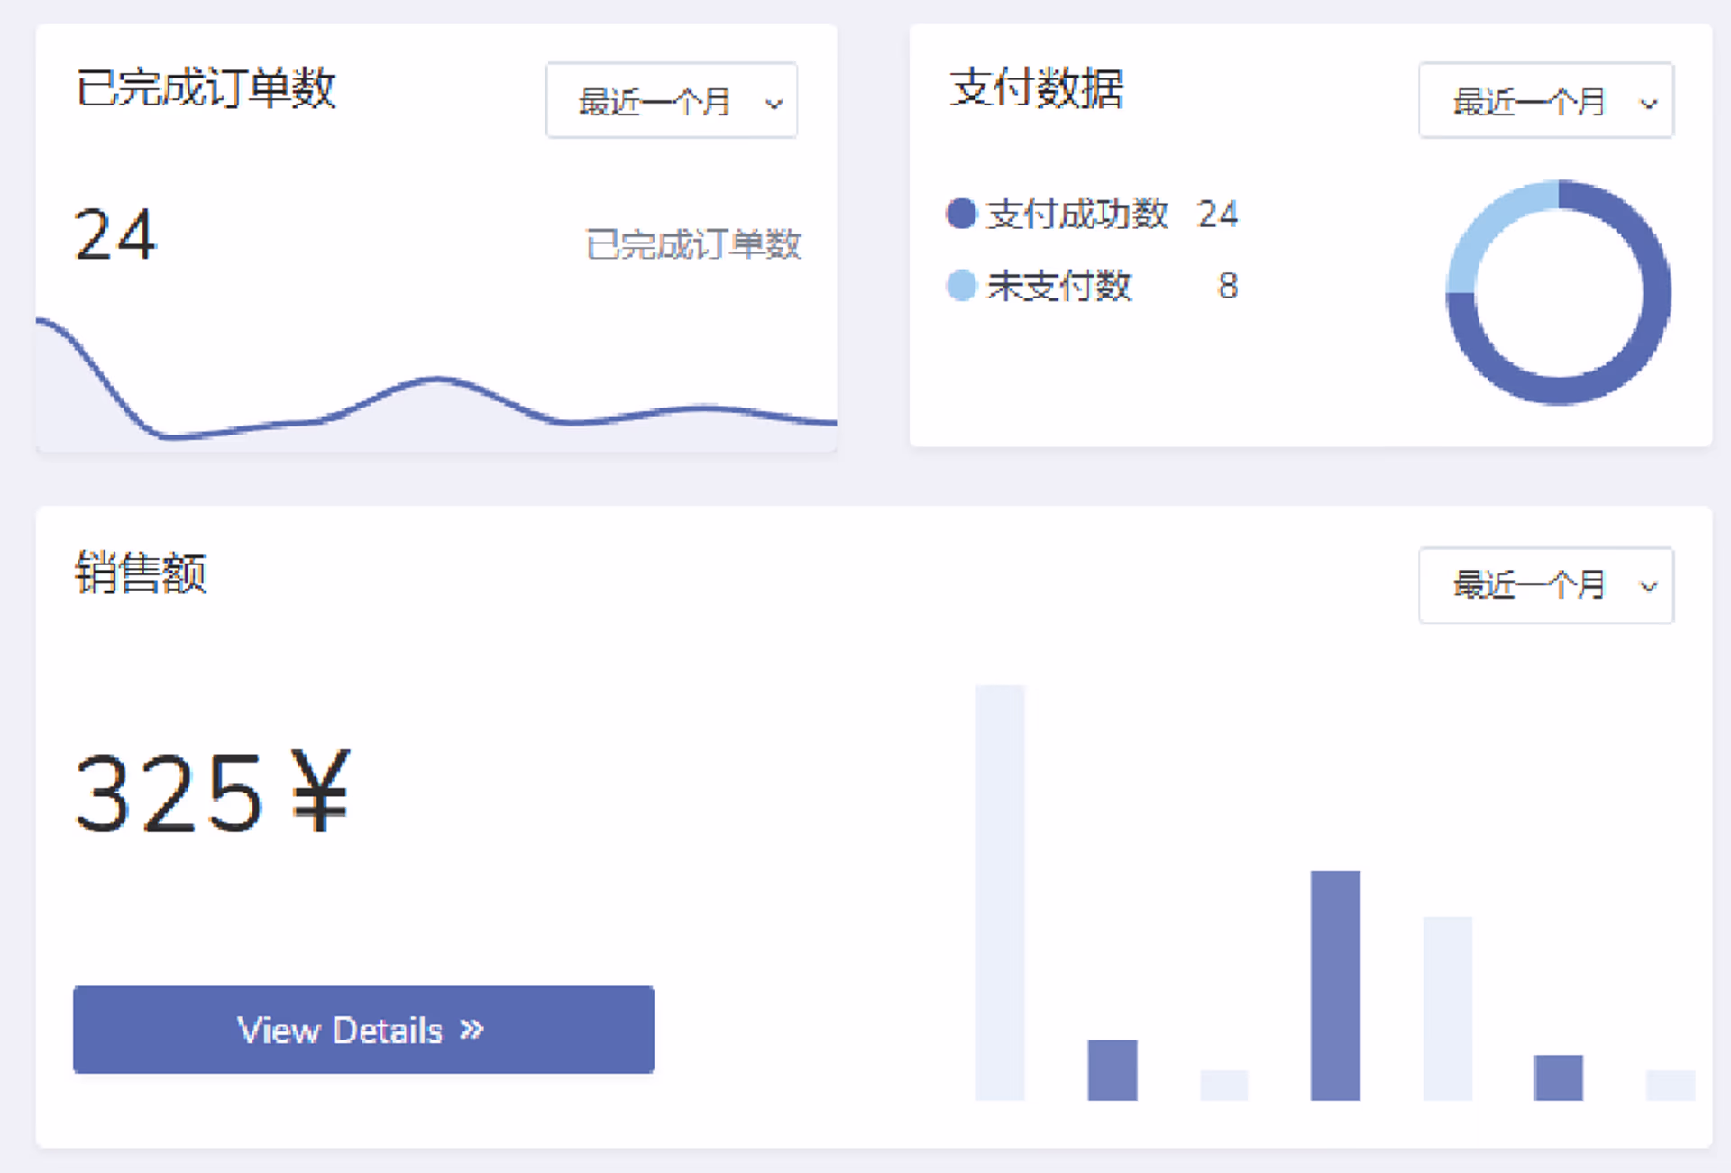1731x1173 pixels.
Task: Click the completed orders line chart
Action: pos(436,383)
